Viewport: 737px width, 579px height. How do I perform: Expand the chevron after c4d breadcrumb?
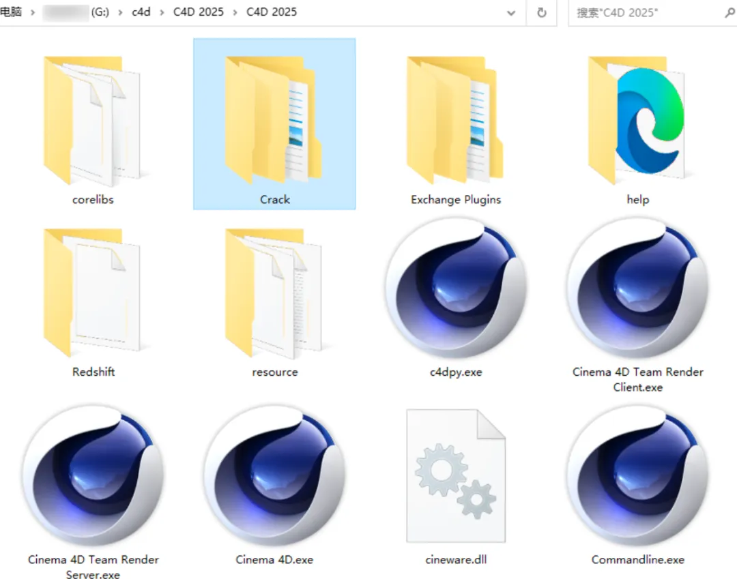click(x=162, y=12)
